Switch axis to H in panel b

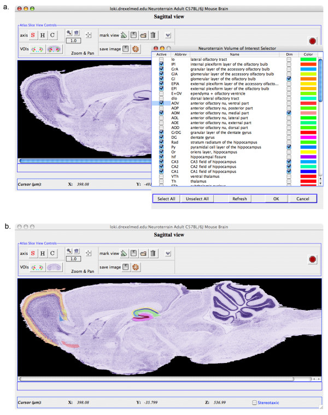(42, 253)
